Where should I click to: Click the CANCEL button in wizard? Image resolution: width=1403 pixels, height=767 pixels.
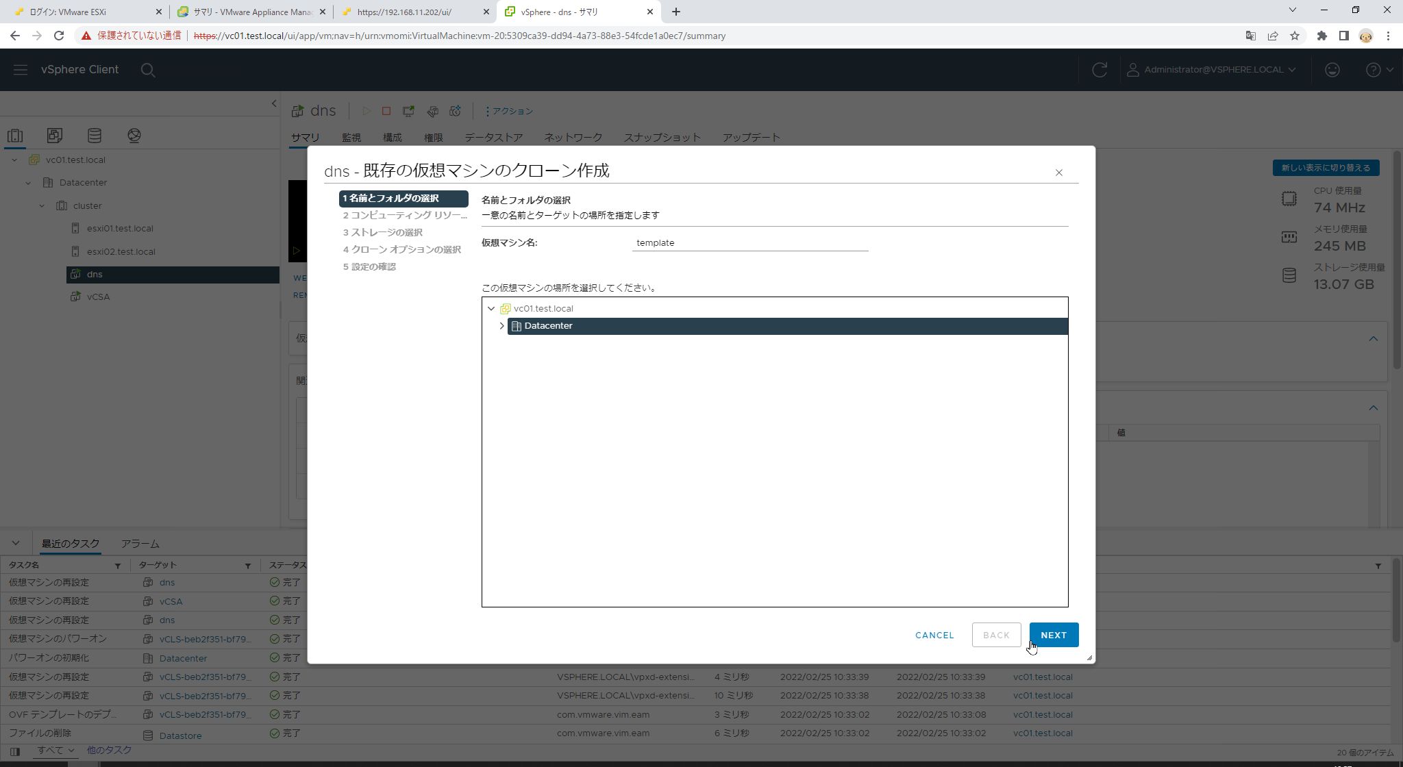934,635
